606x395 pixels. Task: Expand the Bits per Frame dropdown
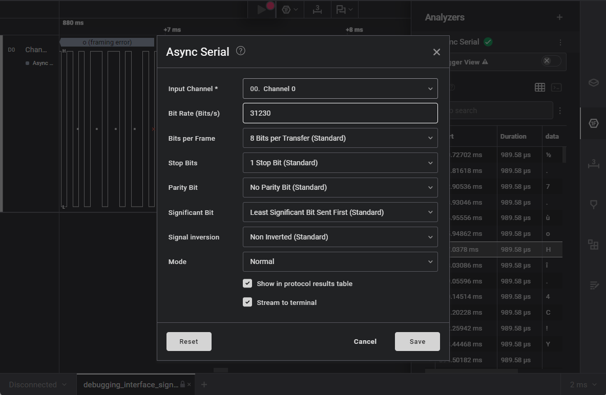[x=340, y=138]
